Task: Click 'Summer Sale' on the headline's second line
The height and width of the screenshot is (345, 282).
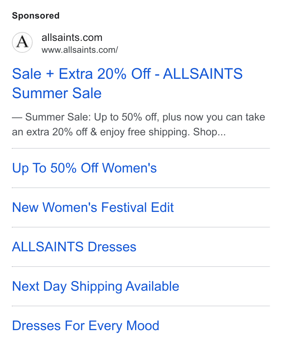Action: pos(57,93)
